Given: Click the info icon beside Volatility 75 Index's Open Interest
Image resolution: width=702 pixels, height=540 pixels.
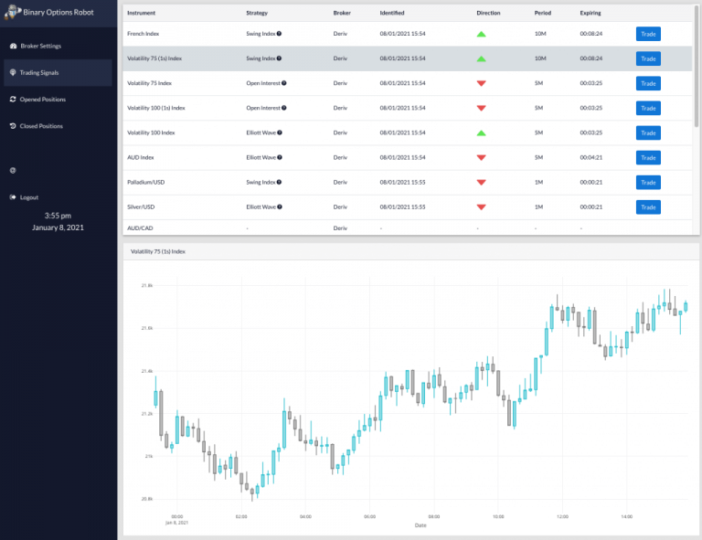Looking at the screenshot, I should 284,83.
